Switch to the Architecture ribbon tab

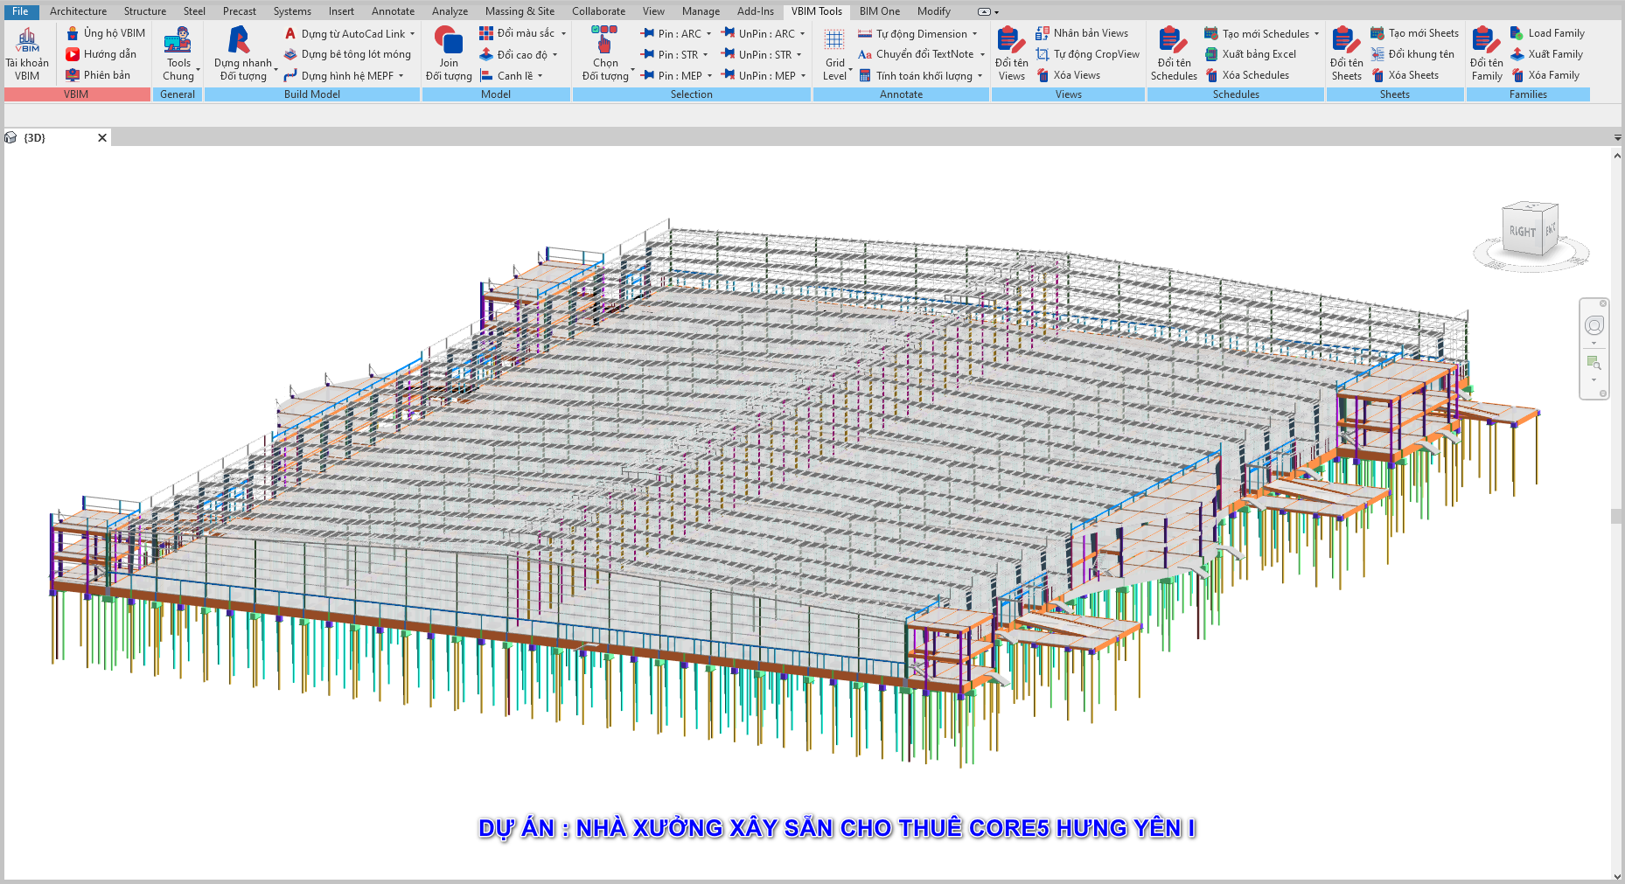coord(78,11)
